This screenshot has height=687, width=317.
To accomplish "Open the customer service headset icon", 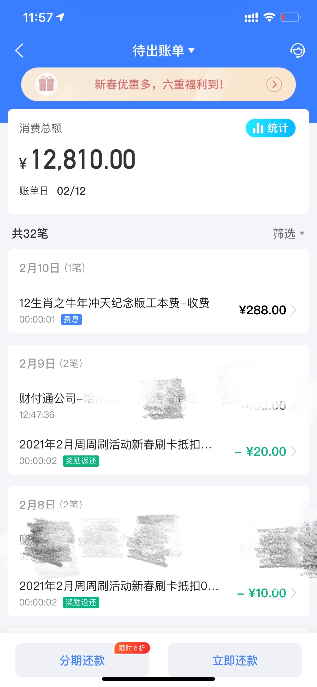I will click(x=298, y=50).
